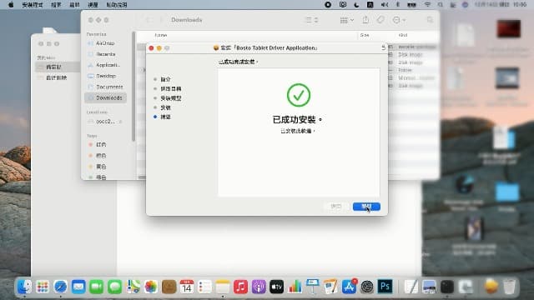Open System Preferences from the Dock

pos(367,287)
